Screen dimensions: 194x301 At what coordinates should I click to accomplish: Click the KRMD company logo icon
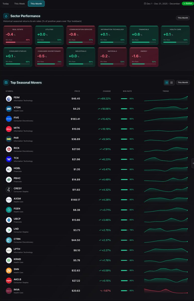click(9, 261)
